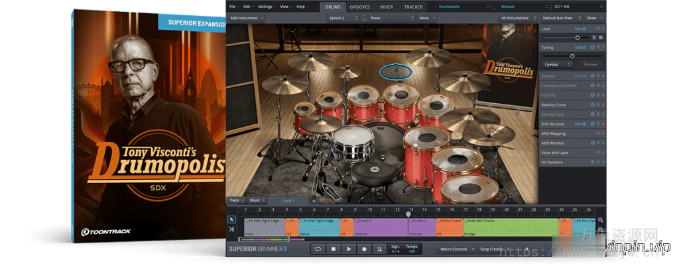Zoom in on the timeline with the magnifier
The image size is (679, 275).
click(600, 219)
